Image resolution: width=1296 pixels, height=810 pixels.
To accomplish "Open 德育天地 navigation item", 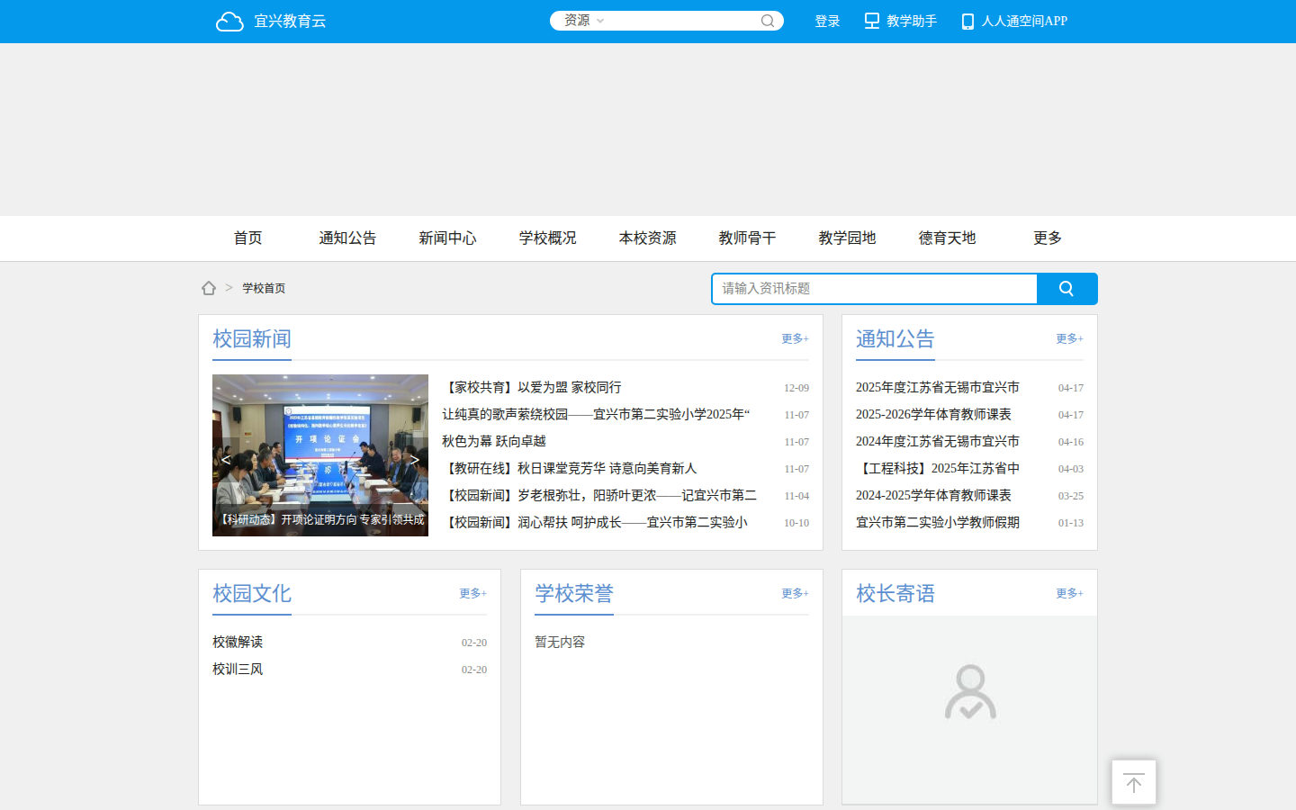I will pos(947,238).
